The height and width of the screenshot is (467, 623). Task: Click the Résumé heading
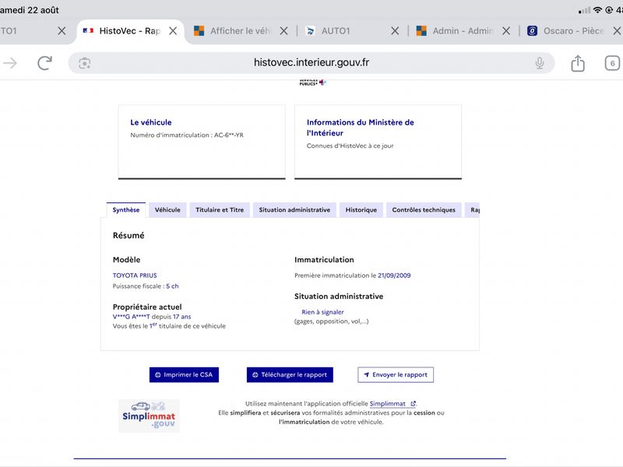point(128,236)
